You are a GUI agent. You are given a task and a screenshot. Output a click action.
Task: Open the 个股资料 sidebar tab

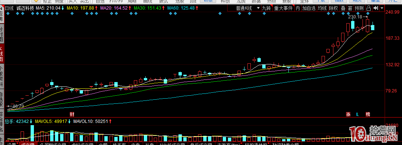click(1, 77)
